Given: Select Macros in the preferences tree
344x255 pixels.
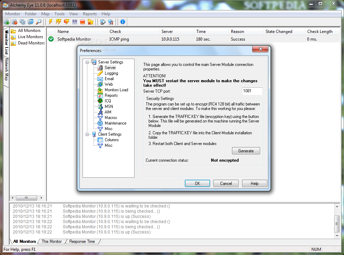Looking at the screenshot, I should [111, 118].
